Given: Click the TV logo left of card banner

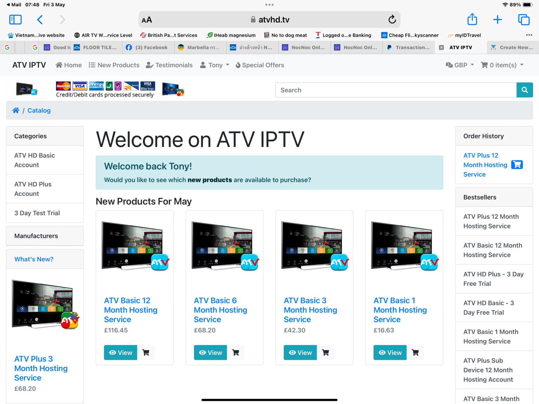Looking at the screenshot, I should (x=27, y=89).
